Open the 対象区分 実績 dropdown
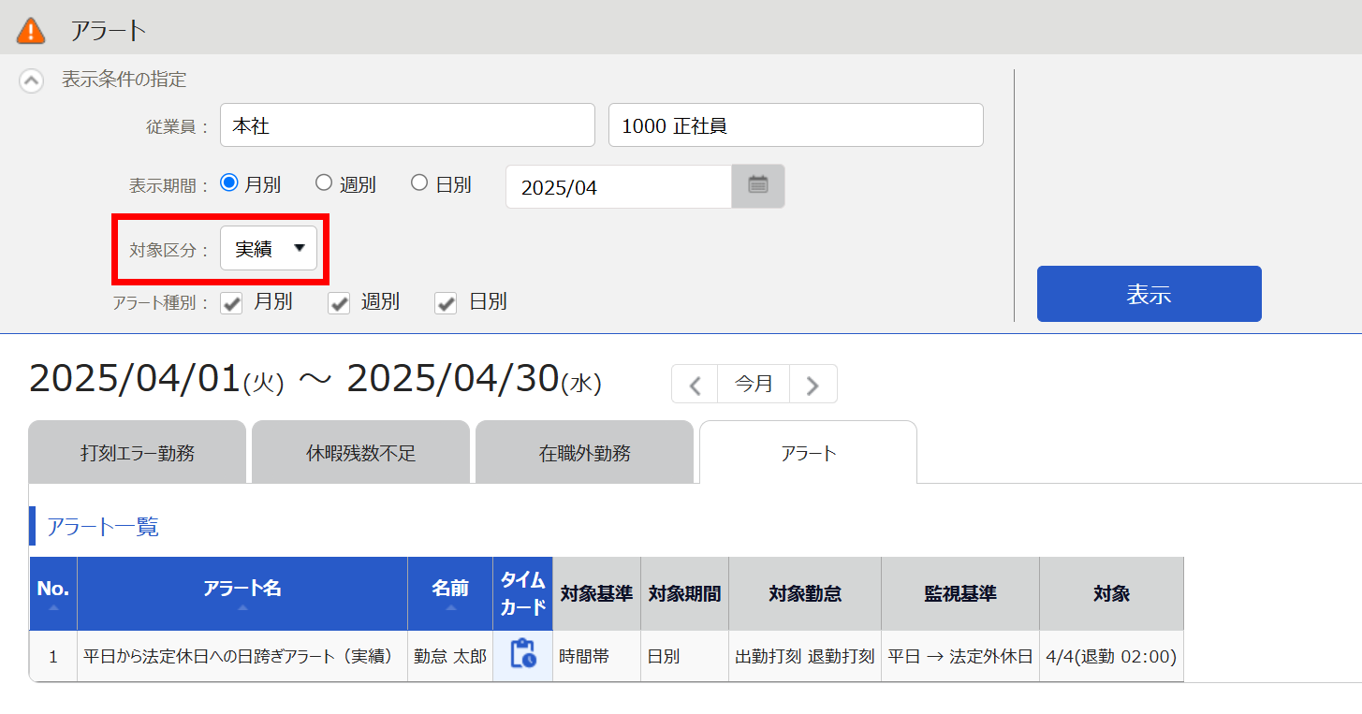Screen dimensions: 1362x714 (269, 249)
